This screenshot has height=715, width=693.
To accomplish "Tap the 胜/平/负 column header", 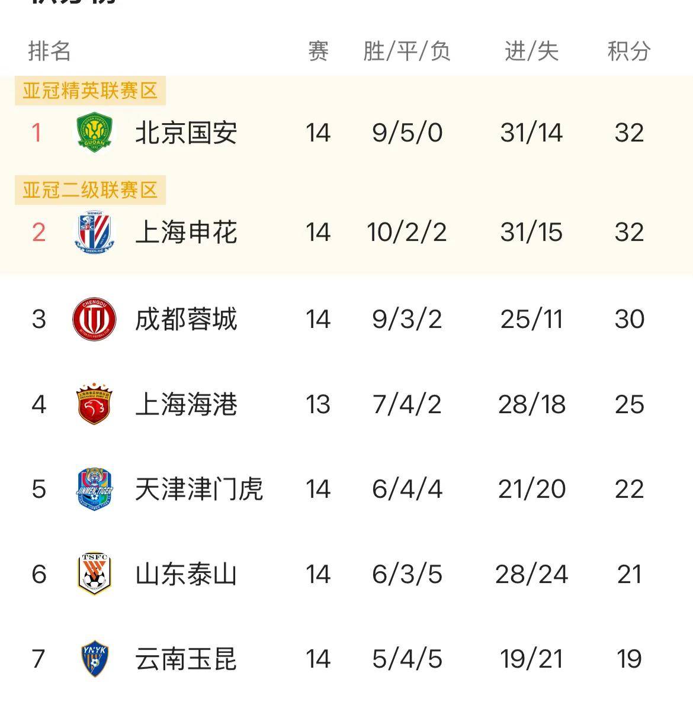I will pyautogui.click(x=407, y=51).
